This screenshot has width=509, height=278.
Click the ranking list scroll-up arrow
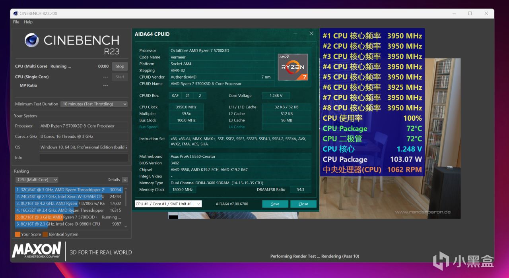coord(126,189)
